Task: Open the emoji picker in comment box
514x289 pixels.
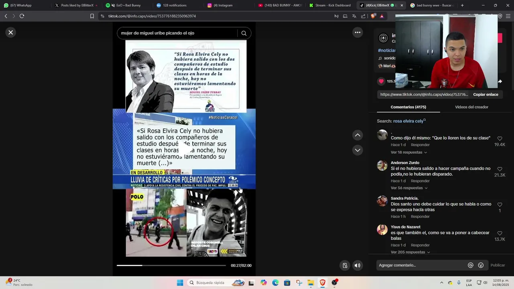Action: click(x=481, y=265)
